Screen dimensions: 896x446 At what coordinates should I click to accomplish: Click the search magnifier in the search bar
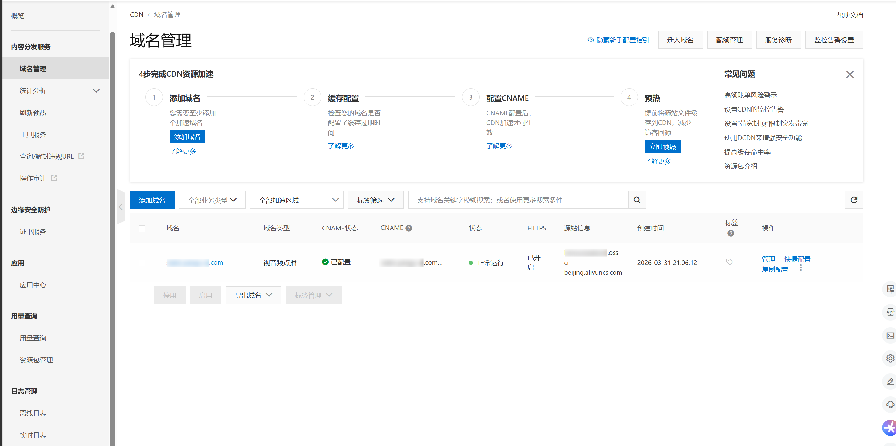click(637, 200)
